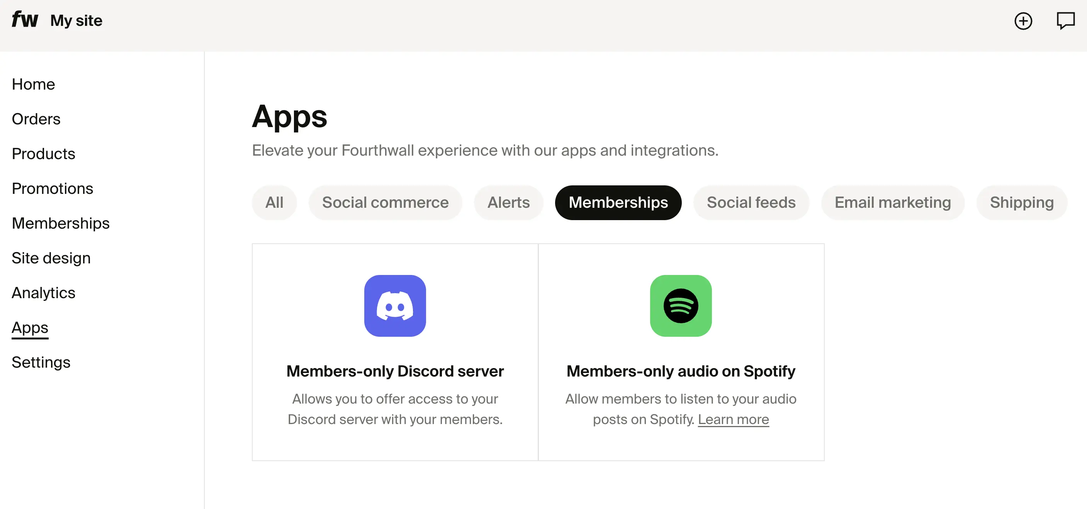This screenshot has width=1087, height=509.
Task: Select the Social commerce filter
Action: tap(385, 202)
